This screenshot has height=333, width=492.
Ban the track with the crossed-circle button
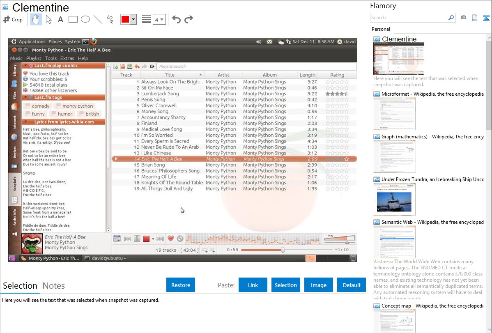(180, 239)
